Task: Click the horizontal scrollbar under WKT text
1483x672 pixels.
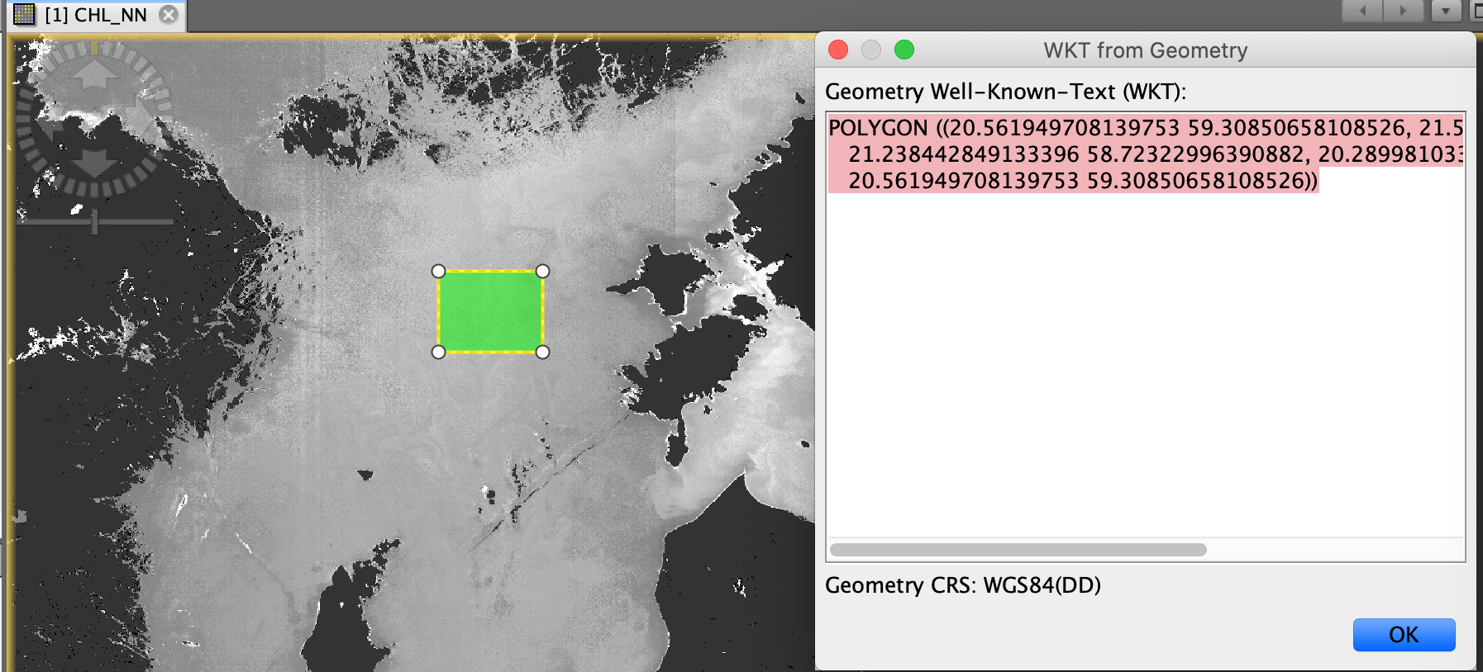Action: pyautogui.click(x=1018, y=550)
